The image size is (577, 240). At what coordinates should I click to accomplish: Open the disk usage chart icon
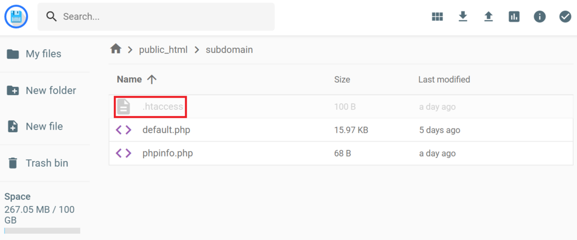[x=514, y=16]
